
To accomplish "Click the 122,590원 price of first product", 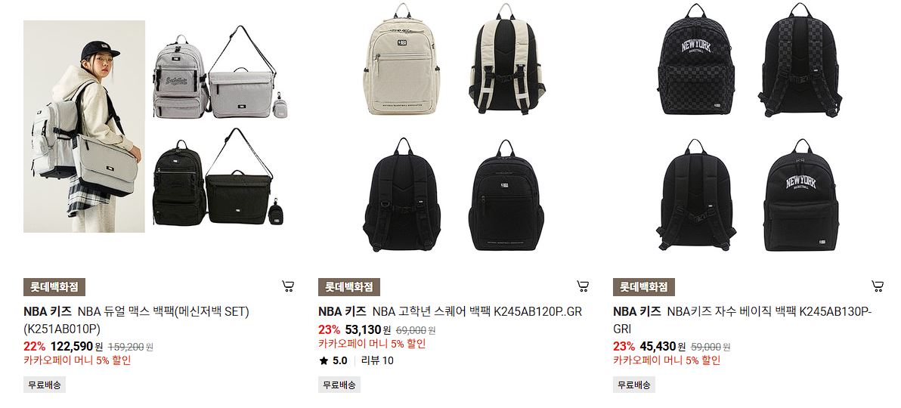I will (x=77, y=347).
